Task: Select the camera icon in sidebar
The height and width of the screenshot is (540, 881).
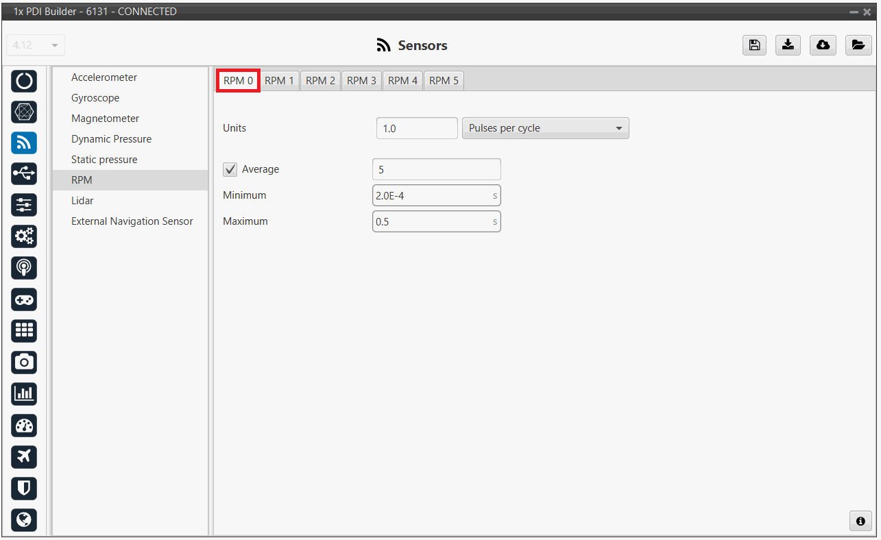Action: click(24, 362)
